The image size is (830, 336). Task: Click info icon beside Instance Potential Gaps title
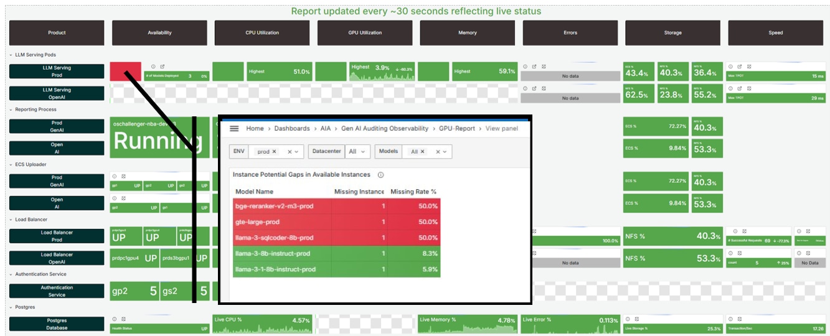pyautogui.click(x=380, y=175)
